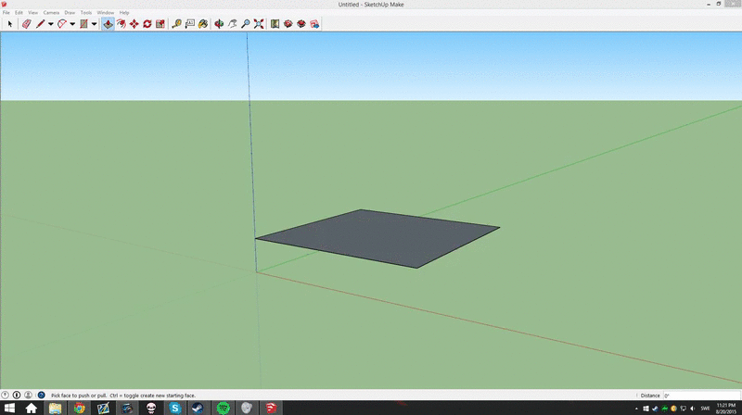Image resolution: width=742 pixels, height=415 pixels.
Task: Open the Add Location map tool
Action: (x=275, y=24)
